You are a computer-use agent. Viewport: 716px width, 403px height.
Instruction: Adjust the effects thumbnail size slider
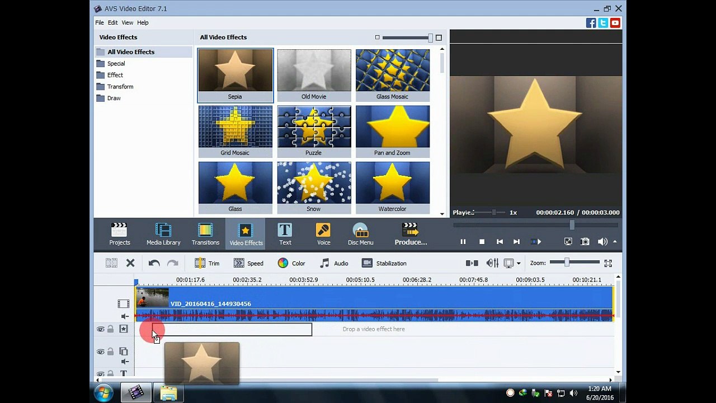pyautogui.click(x=430, y=38)
